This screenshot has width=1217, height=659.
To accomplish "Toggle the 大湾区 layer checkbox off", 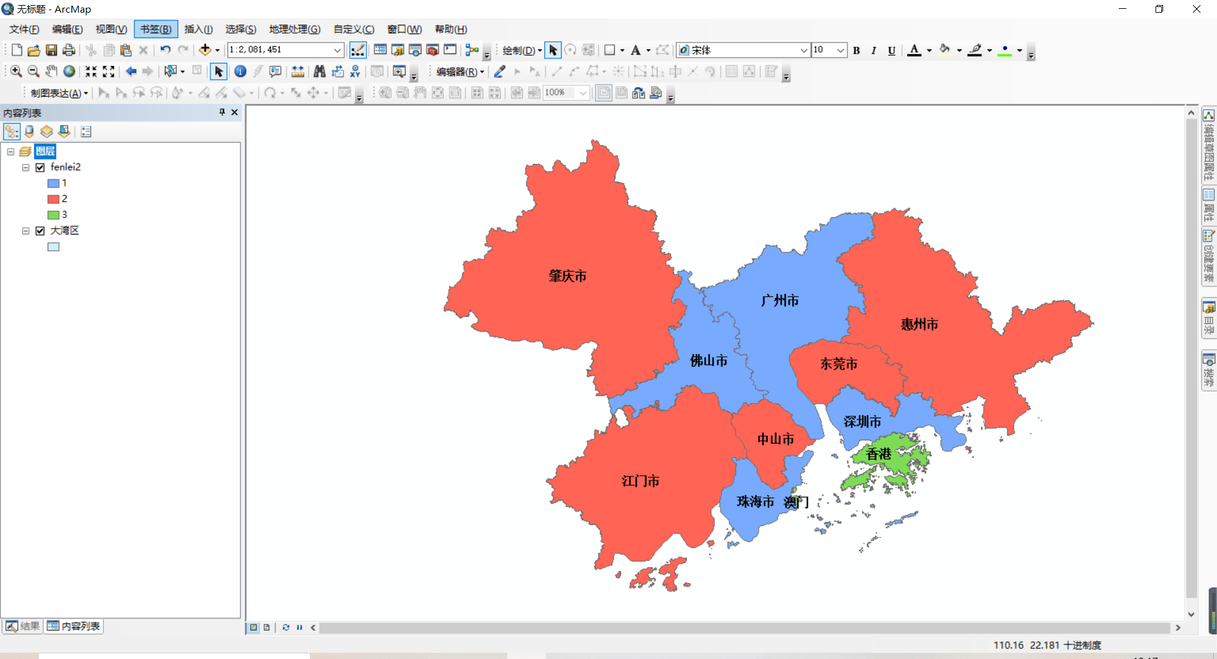I will coord(40,231).
